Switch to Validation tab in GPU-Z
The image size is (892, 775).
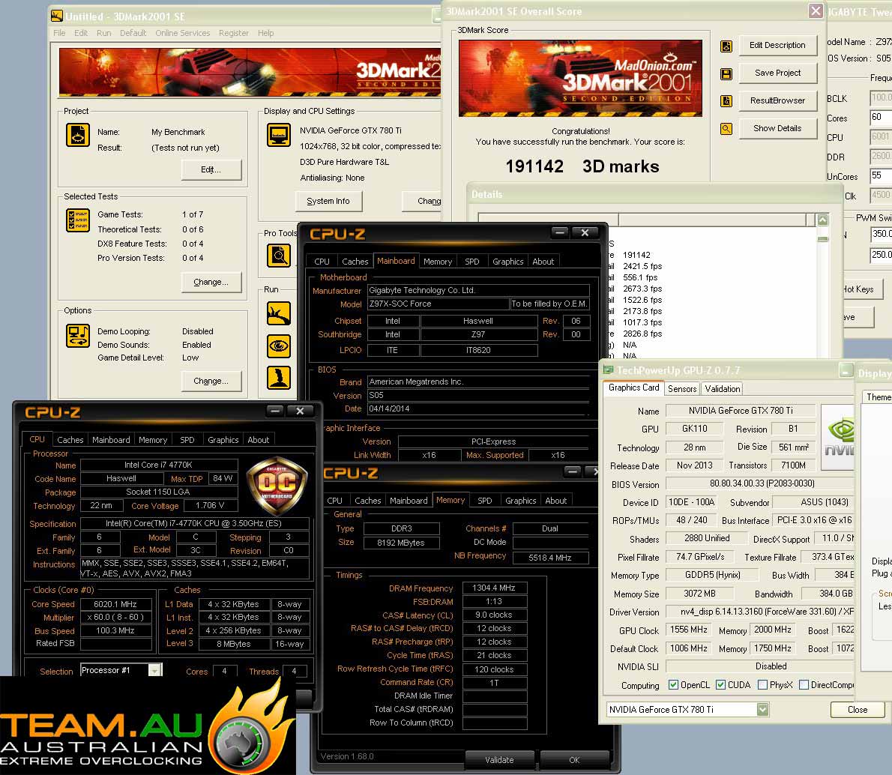pyautogui.click(x=723, y=389)
